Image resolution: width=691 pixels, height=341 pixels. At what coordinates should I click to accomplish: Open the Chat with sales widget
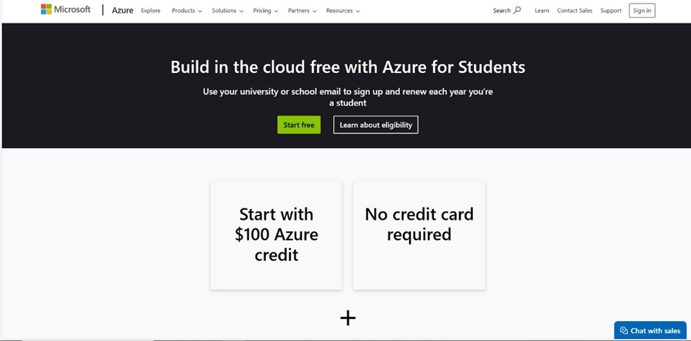[650, 330]
